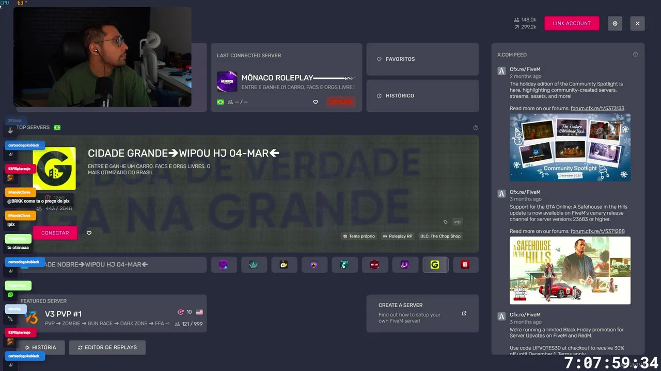
Task: Select the black and yellow 'a' server icon
Action: coord(284,265)
